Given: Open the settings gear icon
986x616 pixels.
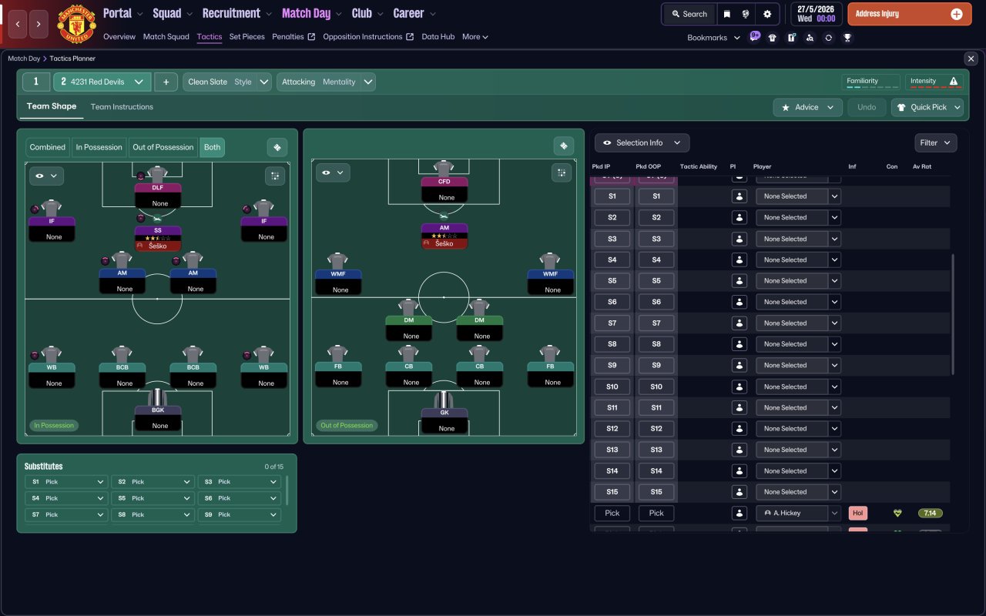Looking at the screenshot, I should [767, 14].
